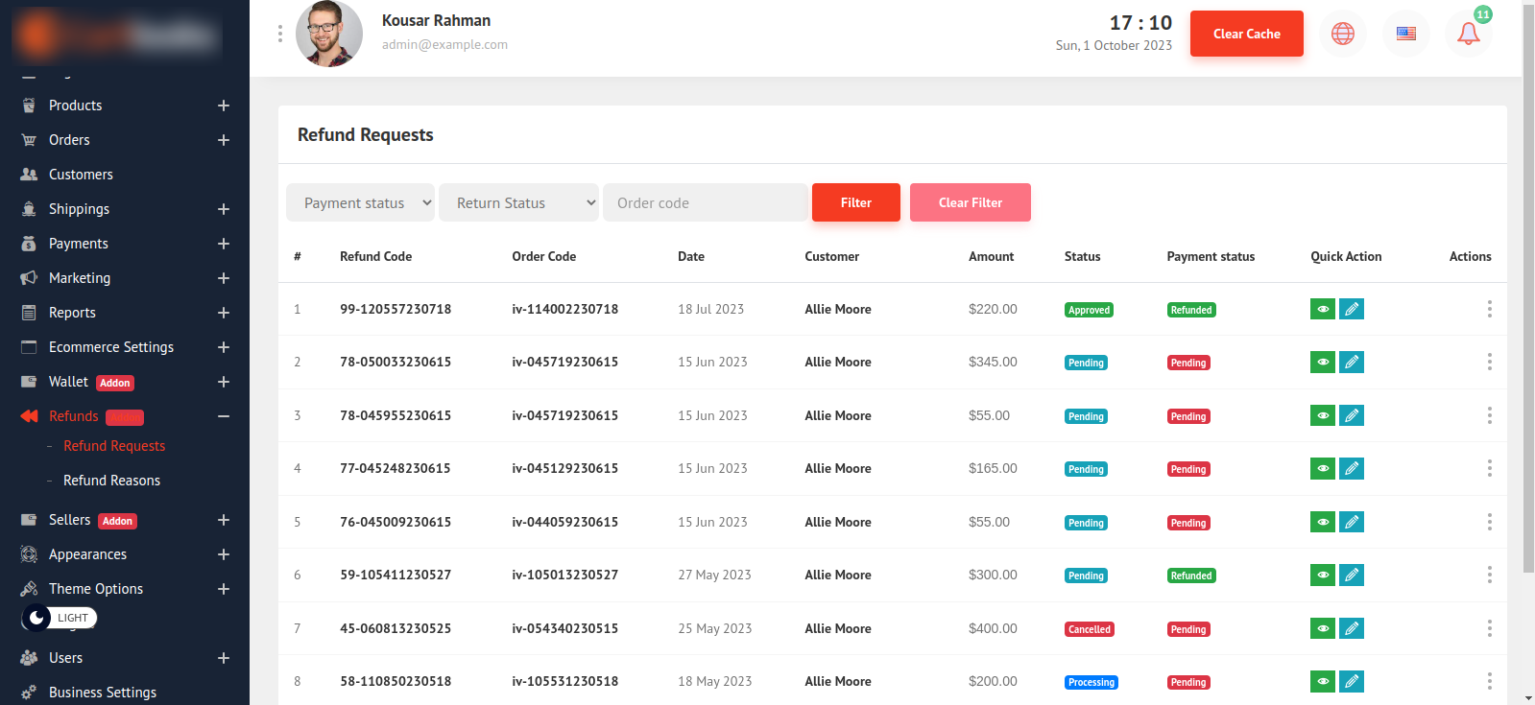This screenshot has height=705, width=1535.
Task: Go to Customers in the sidebar
Action: 81,175
